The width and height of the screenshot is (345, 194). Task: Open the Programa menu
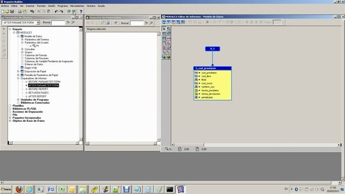[x=63, y=6]
